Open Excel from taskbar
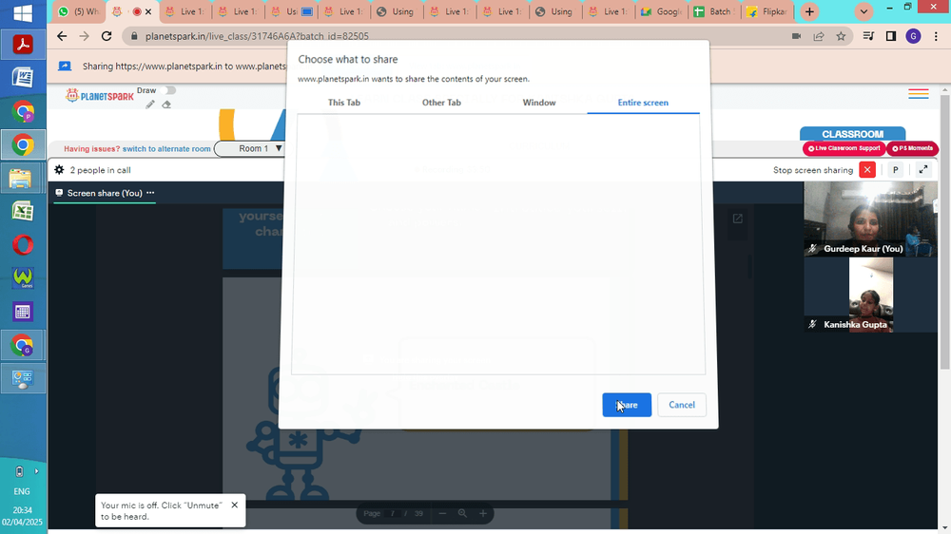 pyautogui.click(x=23, y=211)
